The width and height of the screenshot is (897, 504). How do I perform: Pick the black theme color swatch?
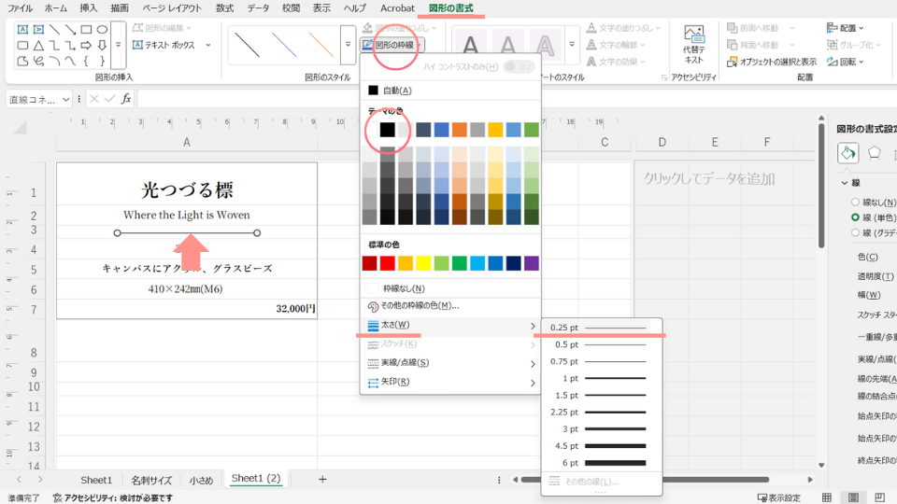pos(387,130)
